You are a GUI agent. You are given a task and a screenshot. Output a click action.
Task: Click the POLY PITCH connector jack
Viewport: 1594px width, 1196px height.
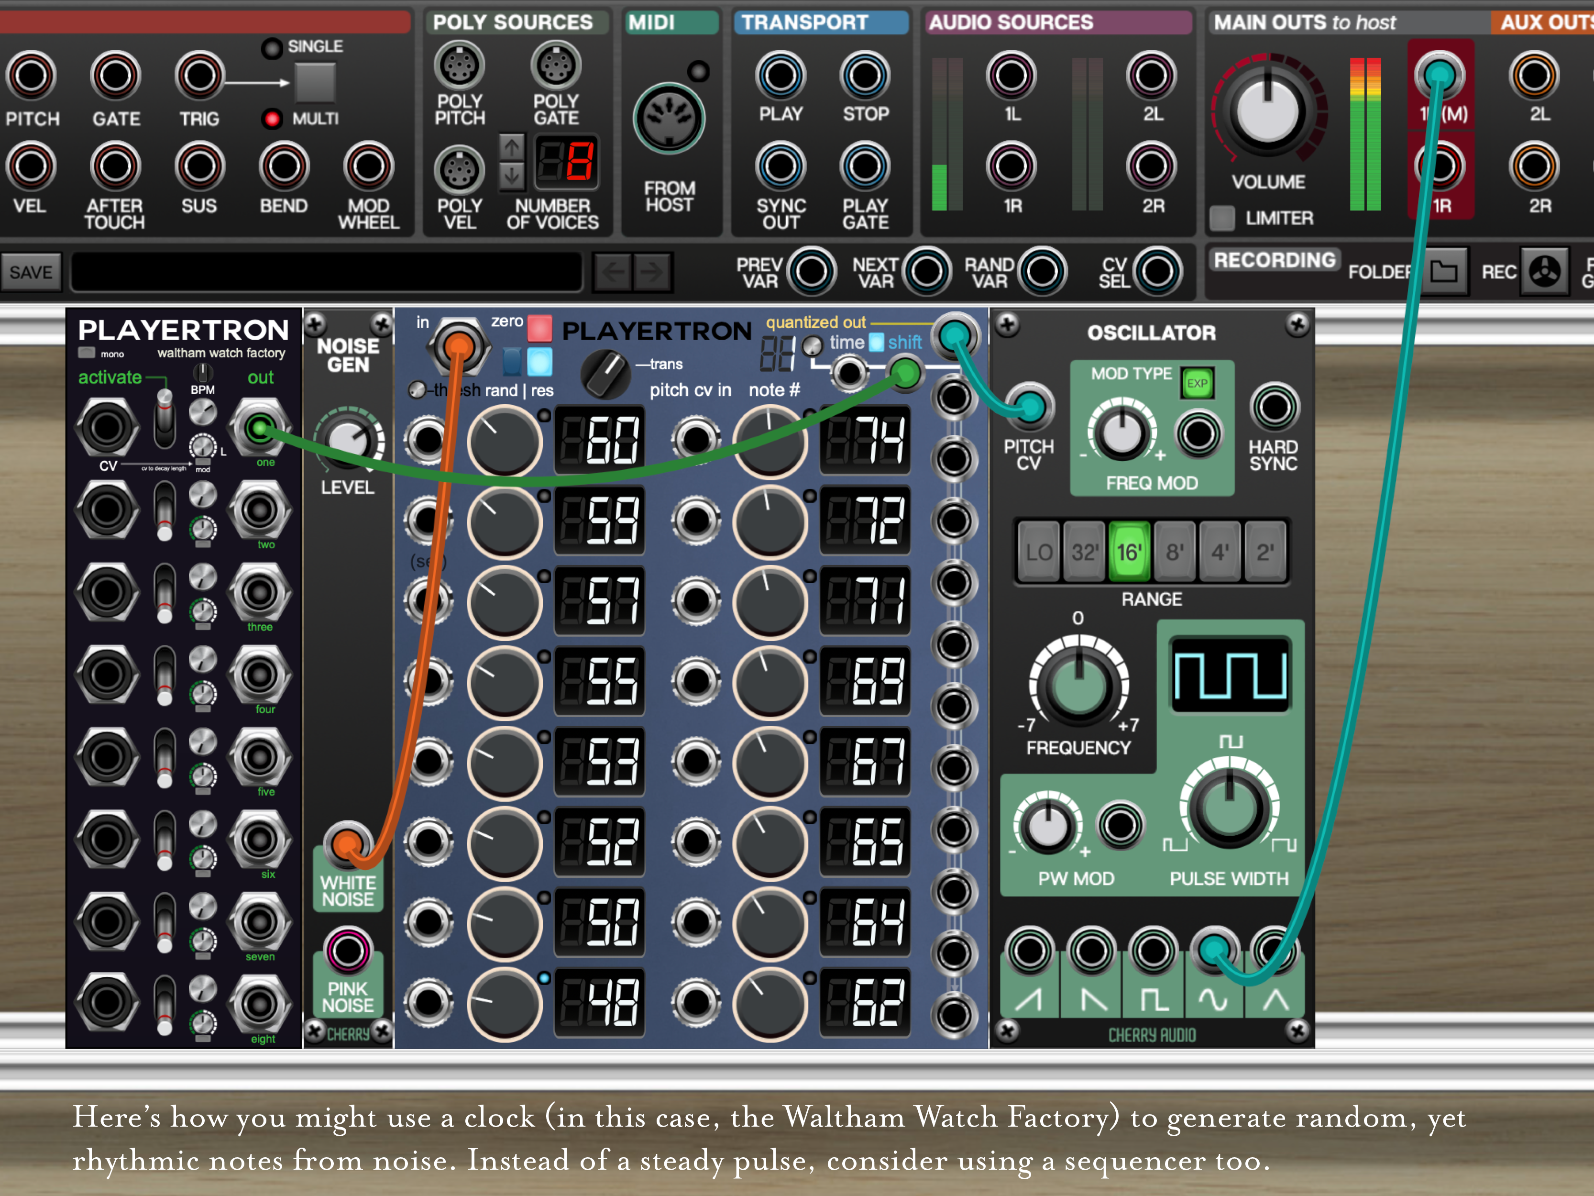(x=459, y=66)
